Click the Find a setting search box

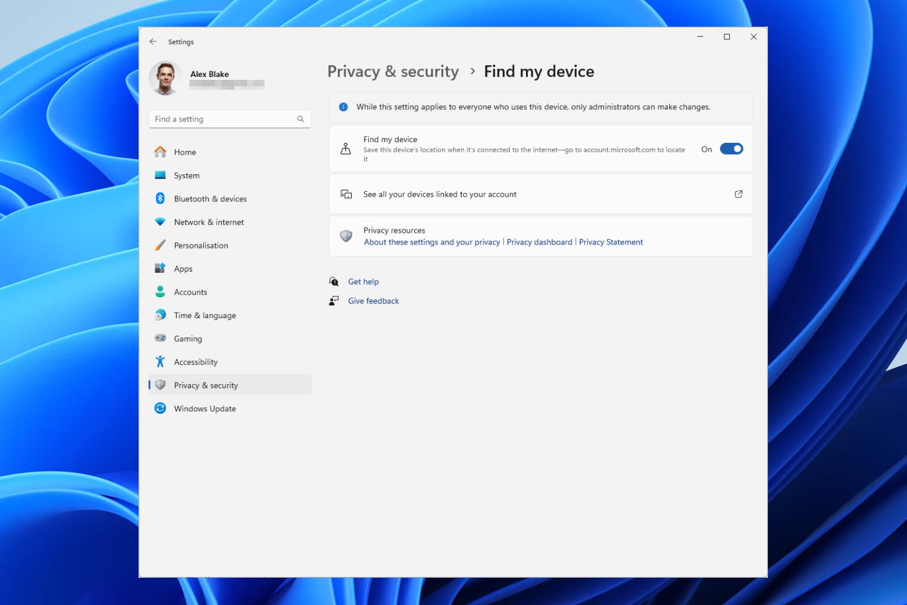tap(230, 119)
